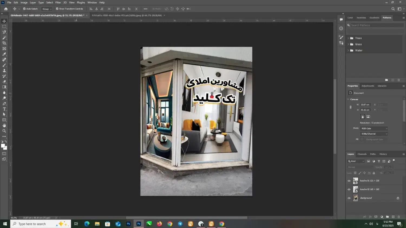Screen dimensions: 406x228
Task: Click the delete layer trash icon
Action: click(399, 217)
